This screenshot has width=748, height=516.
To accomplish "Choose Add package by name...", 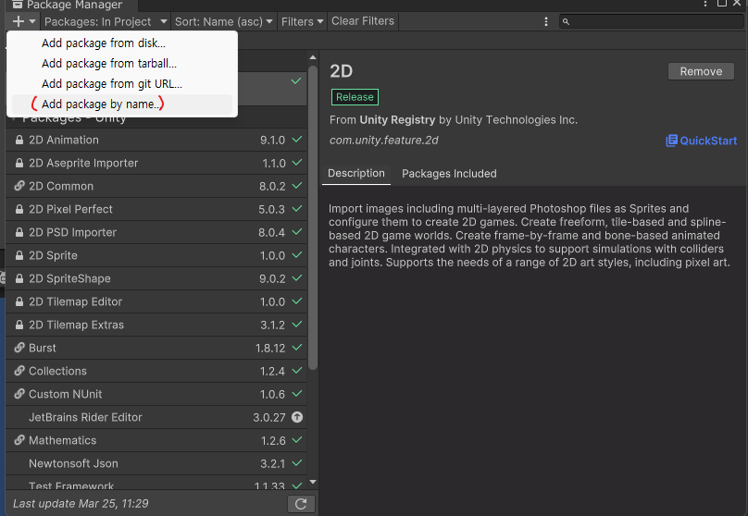I will (121, 104).
